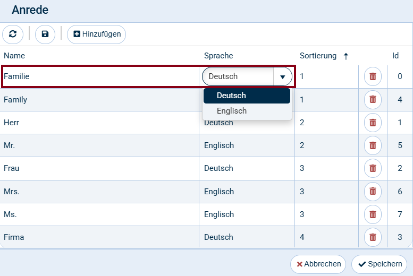Select Englisch from the language dropdown list

click(232, 111)
